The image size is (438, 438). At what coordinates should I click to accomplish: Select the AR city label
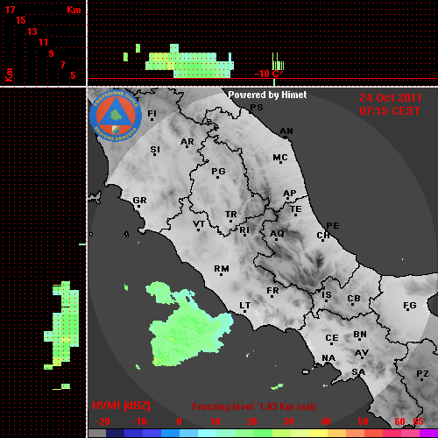187,142
